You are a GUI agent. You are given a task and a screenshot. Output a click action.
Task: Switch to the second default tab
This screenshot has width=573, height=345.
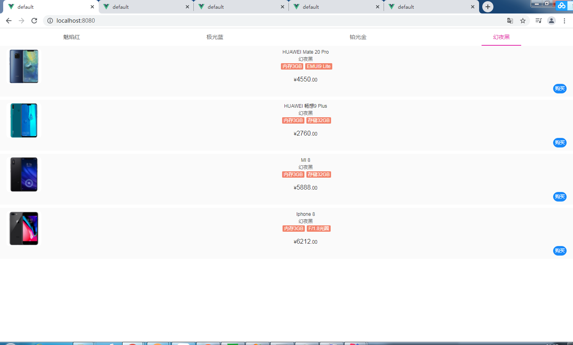[x=146, y=7]
